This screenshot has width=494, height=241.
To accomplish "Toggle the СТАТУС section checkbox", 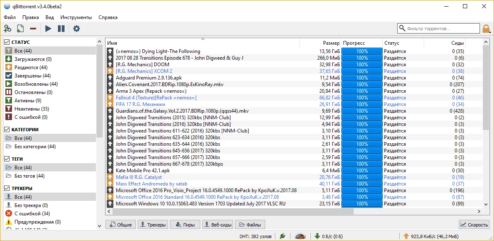I will (7, 42).
